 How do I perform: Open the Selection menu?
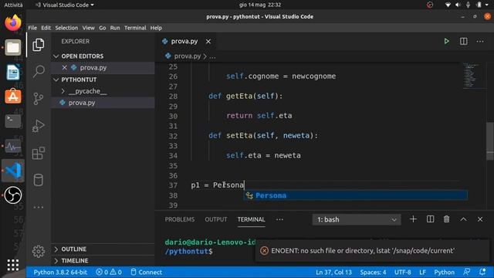pos(66,28)
